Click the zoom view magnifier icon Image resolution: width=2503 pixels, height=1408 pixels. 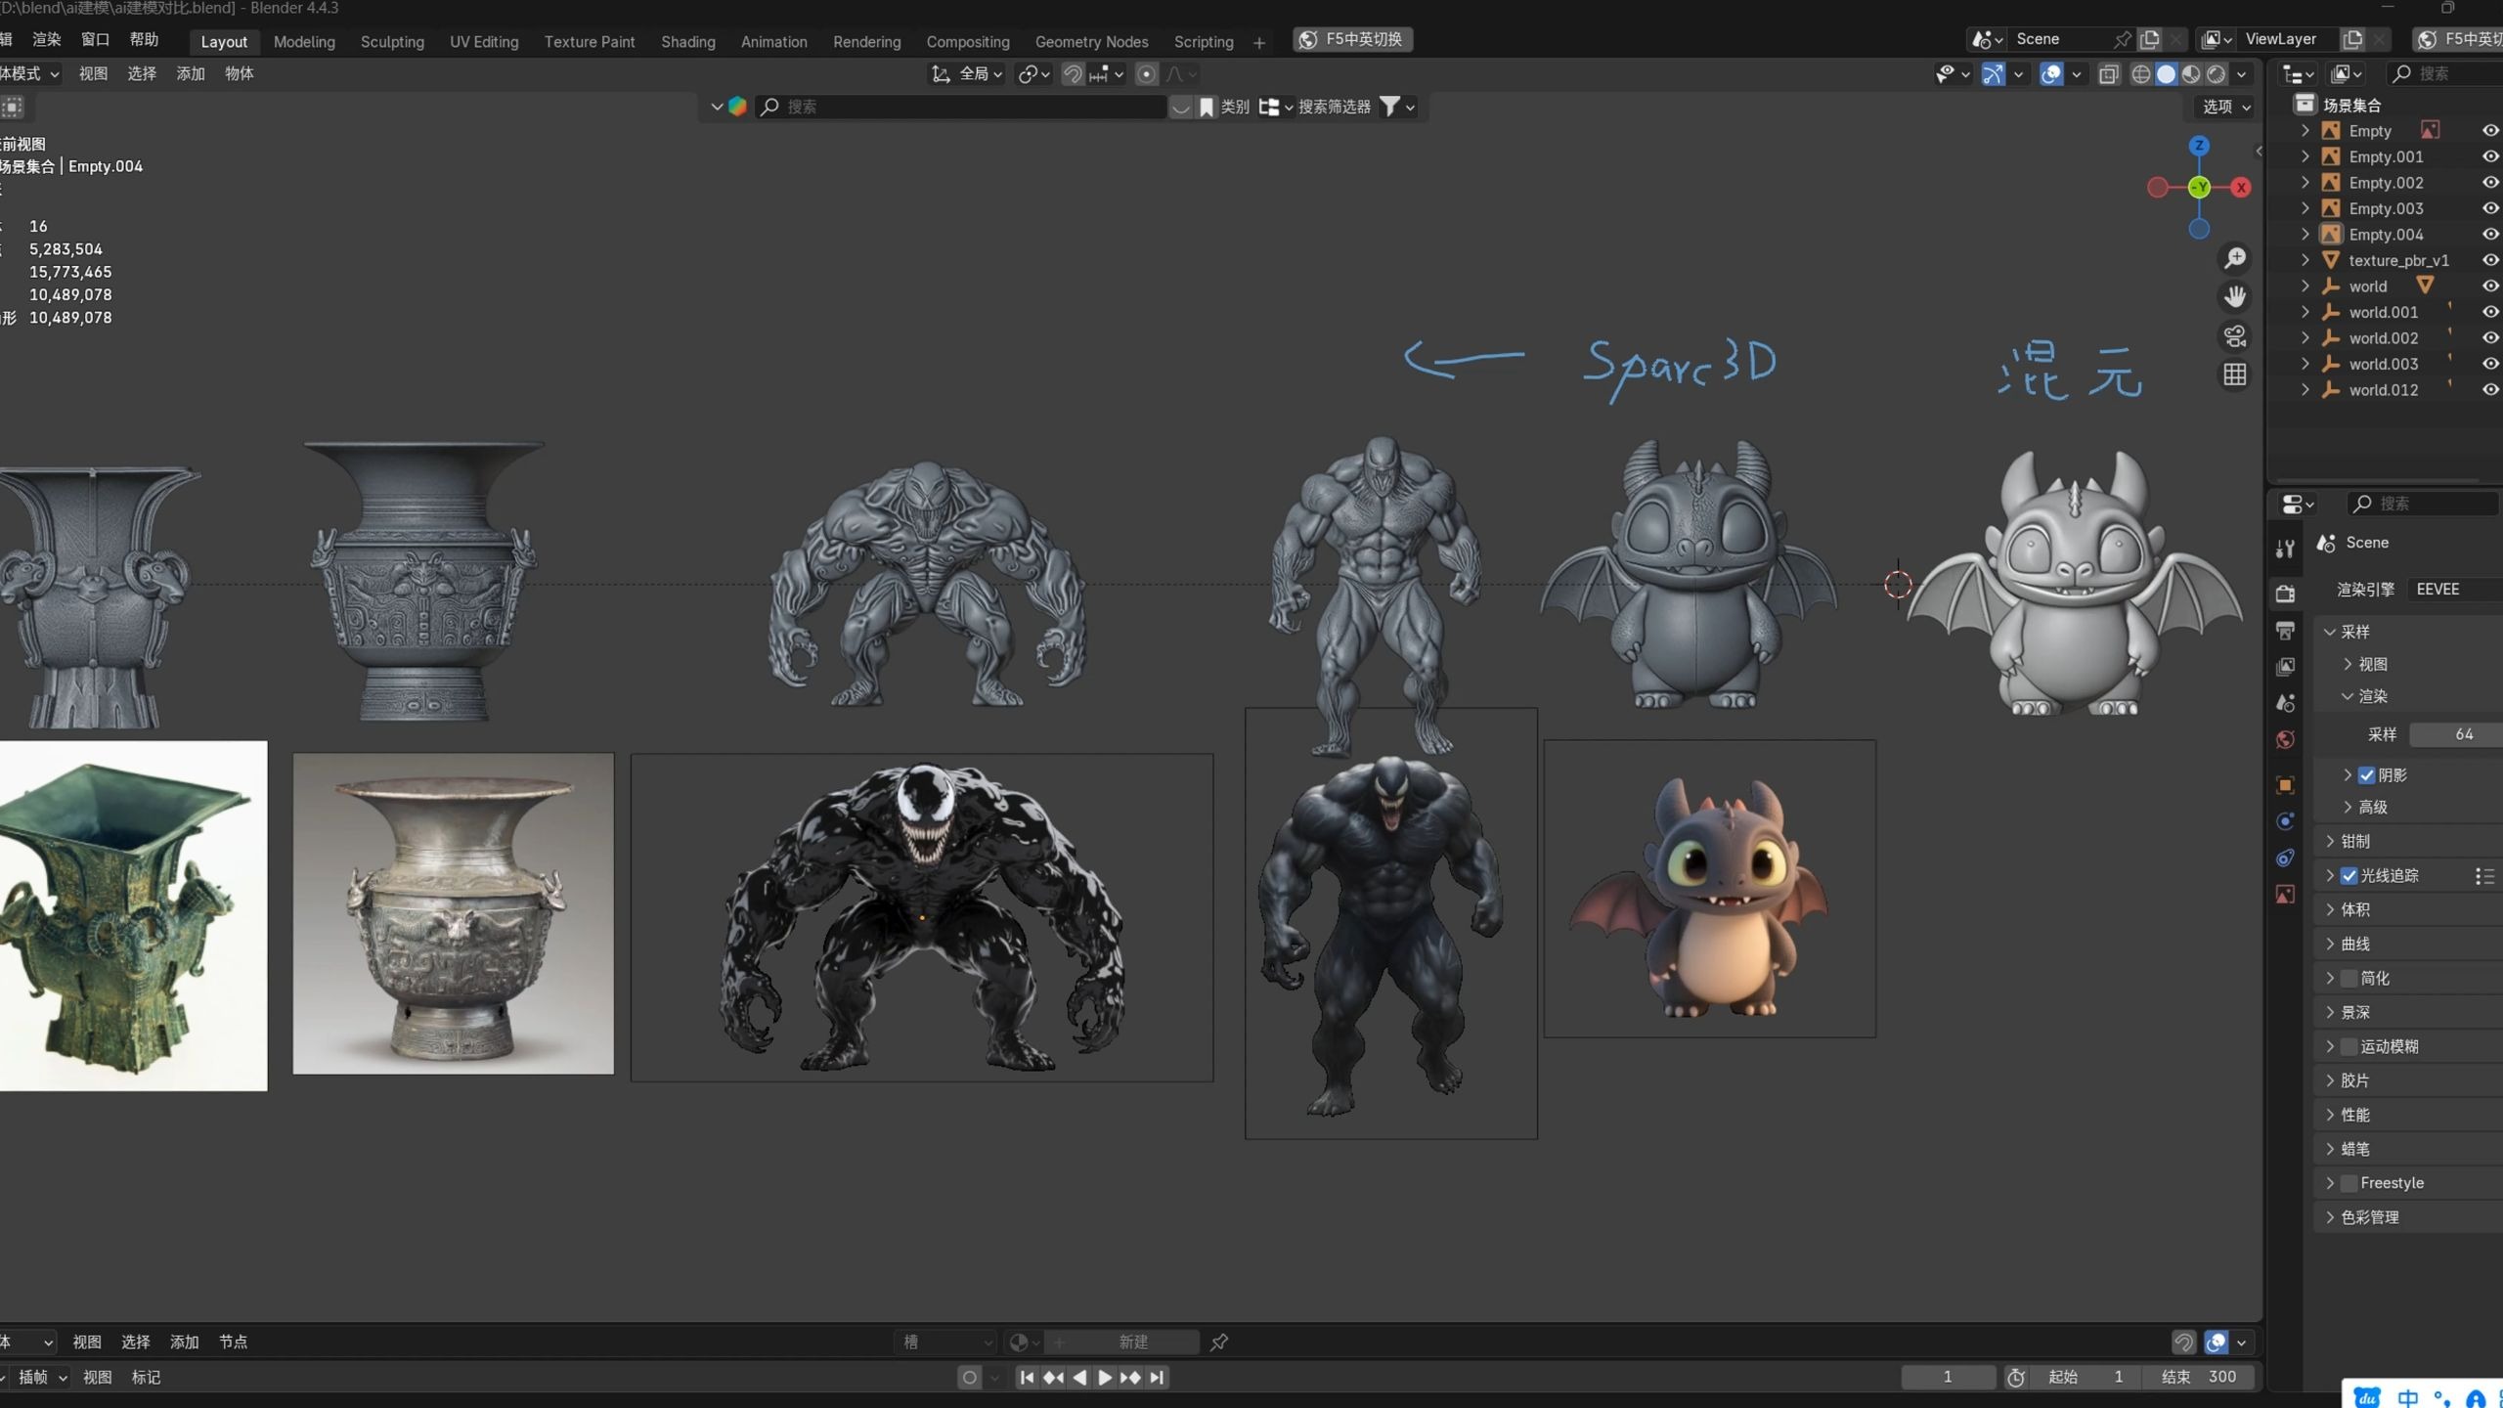pyautogui.click(x=2235, y=258)
